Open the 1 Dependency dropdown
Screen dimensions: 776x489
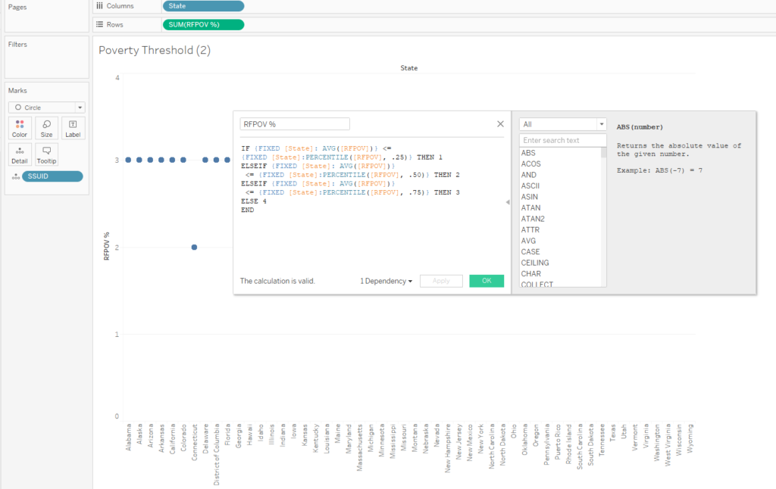pyautogui.click(x=386, y=281)
